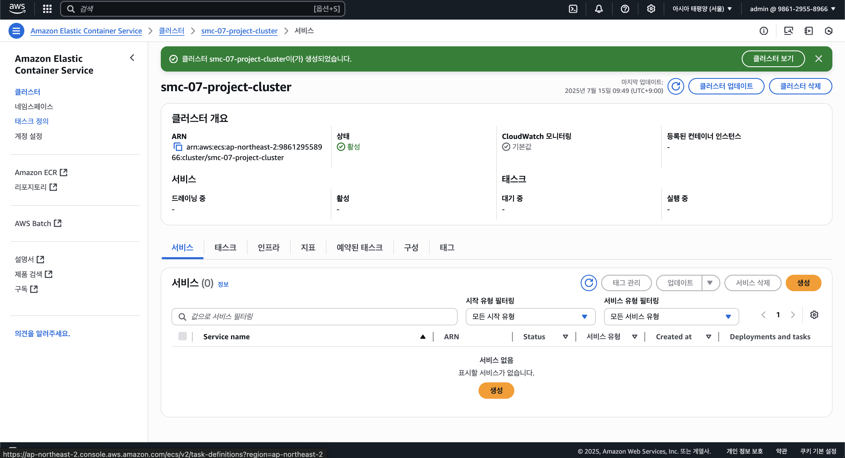Open the help question mark icon
Screen dimensions: 845x458
point(625,9)
